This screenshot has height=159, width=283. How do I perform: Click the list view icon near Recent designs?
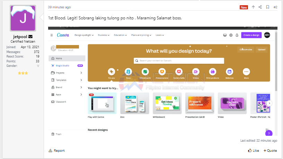(x=267, y=130)
